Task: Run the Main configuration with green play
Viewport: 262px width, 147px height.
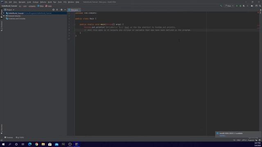Action: click(237, 6)
